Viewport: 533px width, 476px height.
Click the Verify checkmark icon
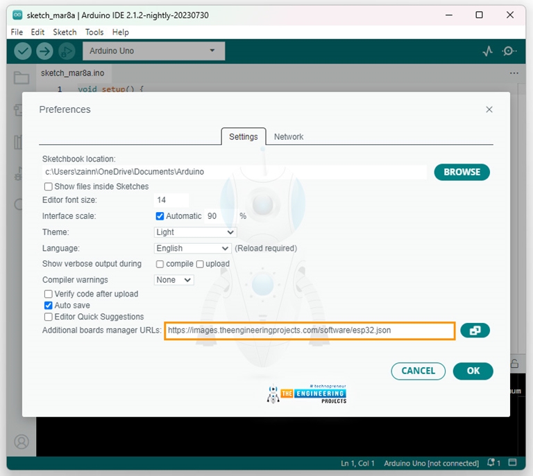pos(23,51)
